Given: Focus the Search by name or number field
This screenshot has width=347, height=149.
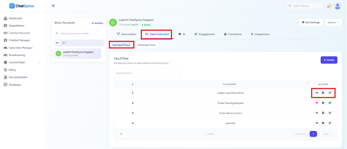Looking at the screenshot, I should click(79, 33).
